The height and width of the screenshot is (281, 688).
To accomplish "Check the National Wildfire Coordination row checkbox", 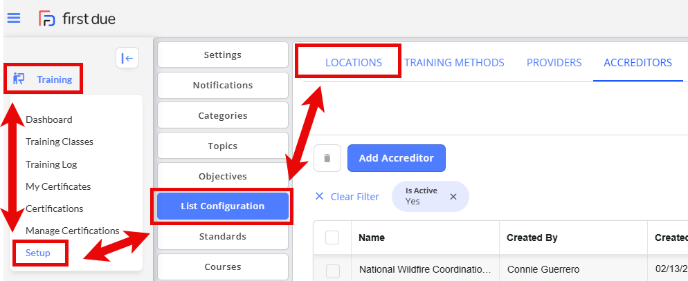I will click(333, 271).
